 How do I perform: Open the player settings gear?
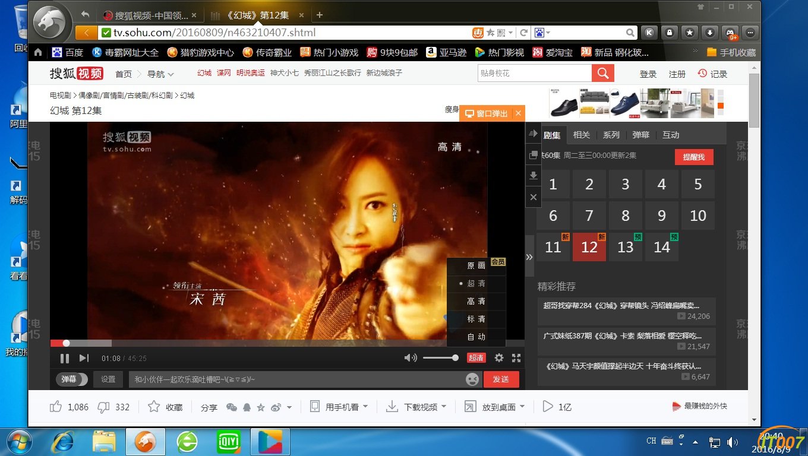coord(499,357)
